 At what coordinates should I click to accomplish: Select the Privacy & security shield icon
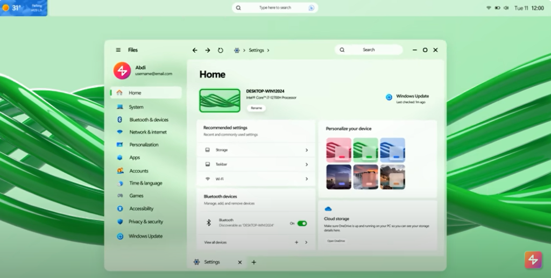pos(120,222)
